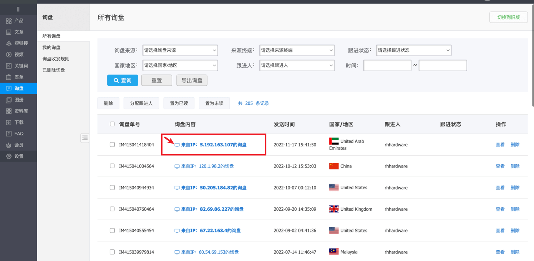Open the 视频 video sidebar icon
Screen dimensions: 534x261
pos(9,55)
